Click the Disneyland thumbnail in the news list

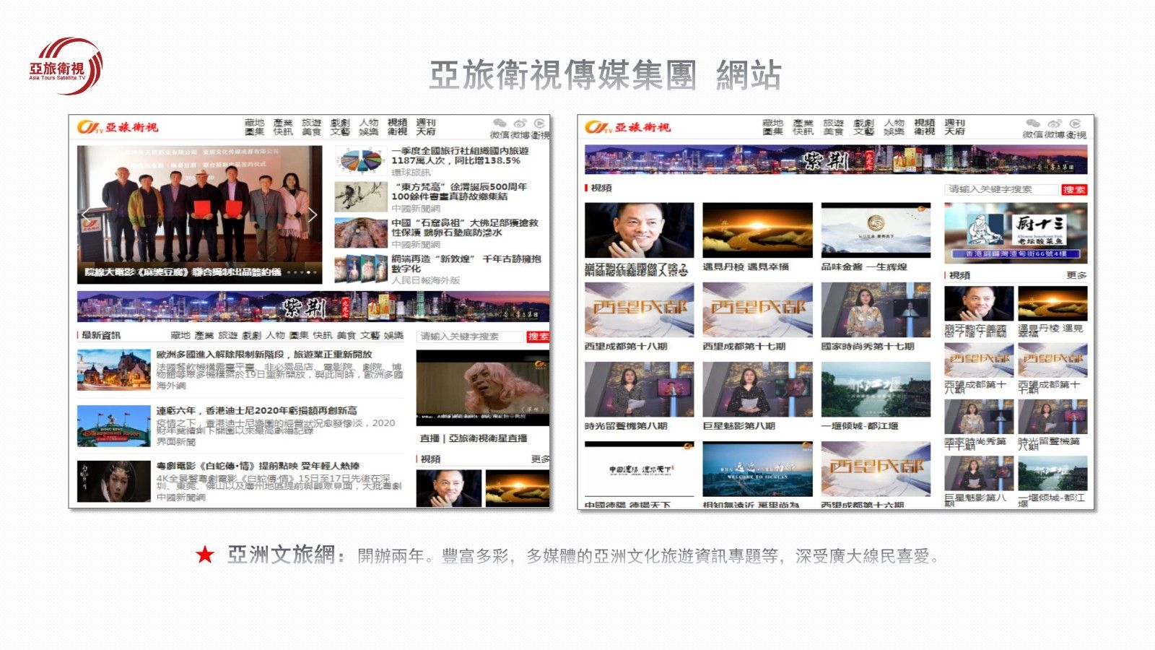(x=114, y=425)
